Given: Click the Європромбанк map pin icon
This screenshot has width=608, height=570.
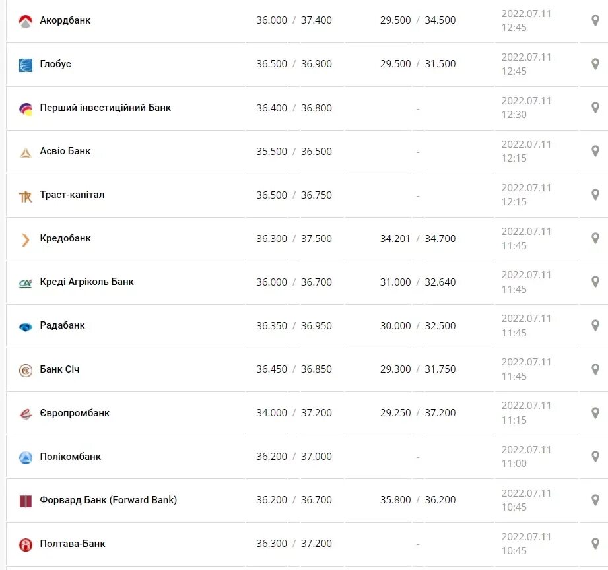Looking at the screenshot, I should tap(595, 413).
